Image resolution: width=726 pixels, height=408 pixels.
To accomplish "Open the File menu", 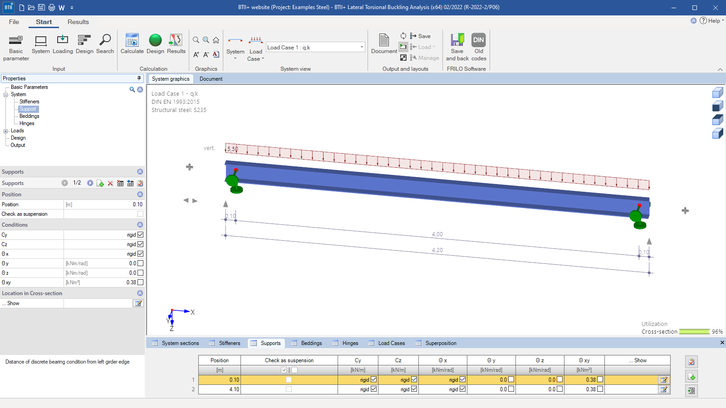I will 14,22.
